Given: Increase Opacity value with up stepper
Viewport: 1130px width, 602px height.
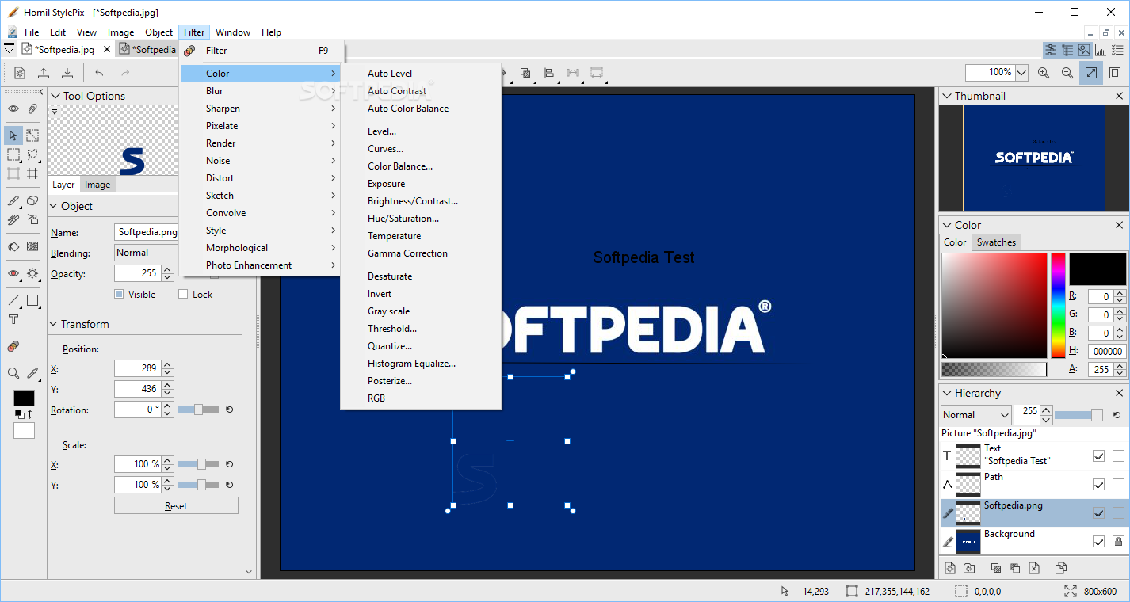Looking at the screenshot, I should (167, 269).
